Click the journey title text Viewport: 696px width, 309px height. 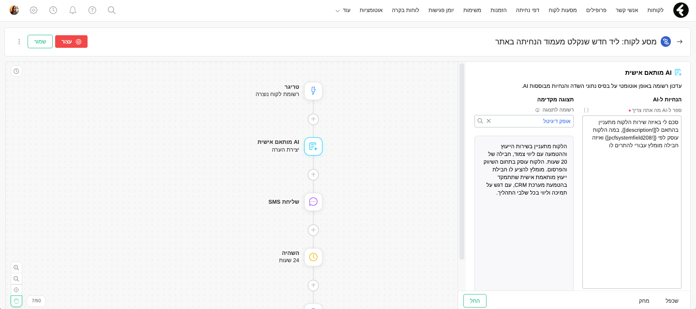coord(576,42)
